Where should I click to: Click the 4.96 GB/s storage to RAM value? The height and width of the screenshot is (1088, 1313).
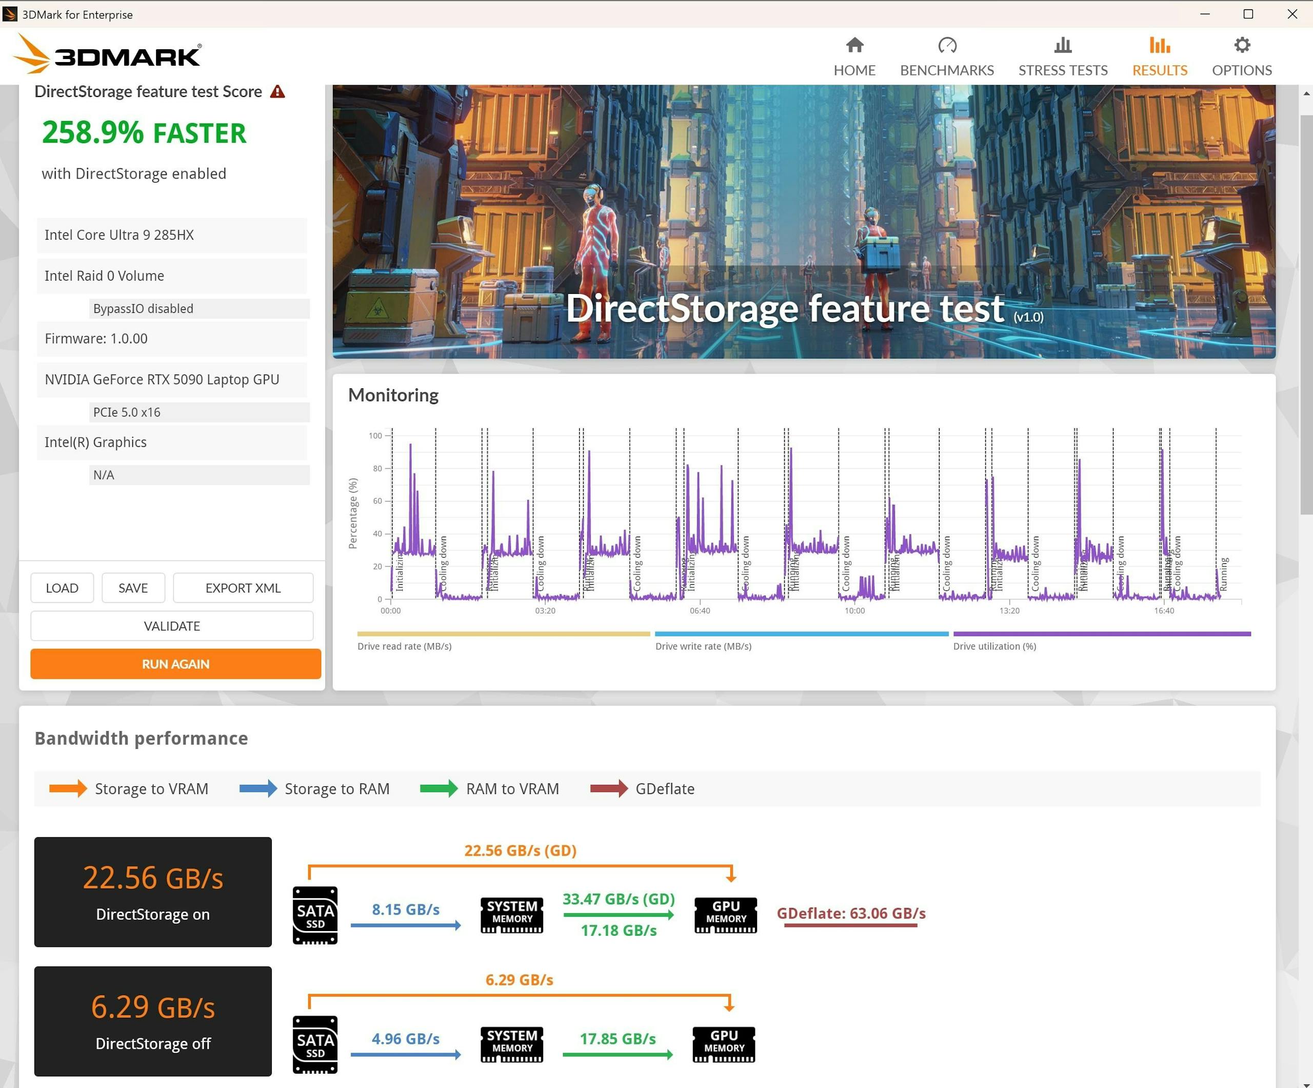coord(405,1039)
